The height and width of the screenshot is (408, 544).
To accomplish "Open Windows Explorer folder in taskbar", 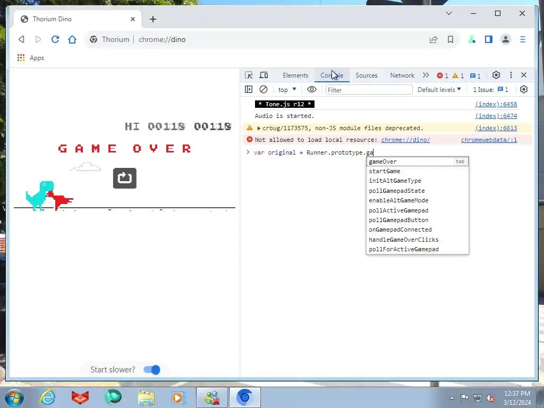I will [x=146, y=397].
